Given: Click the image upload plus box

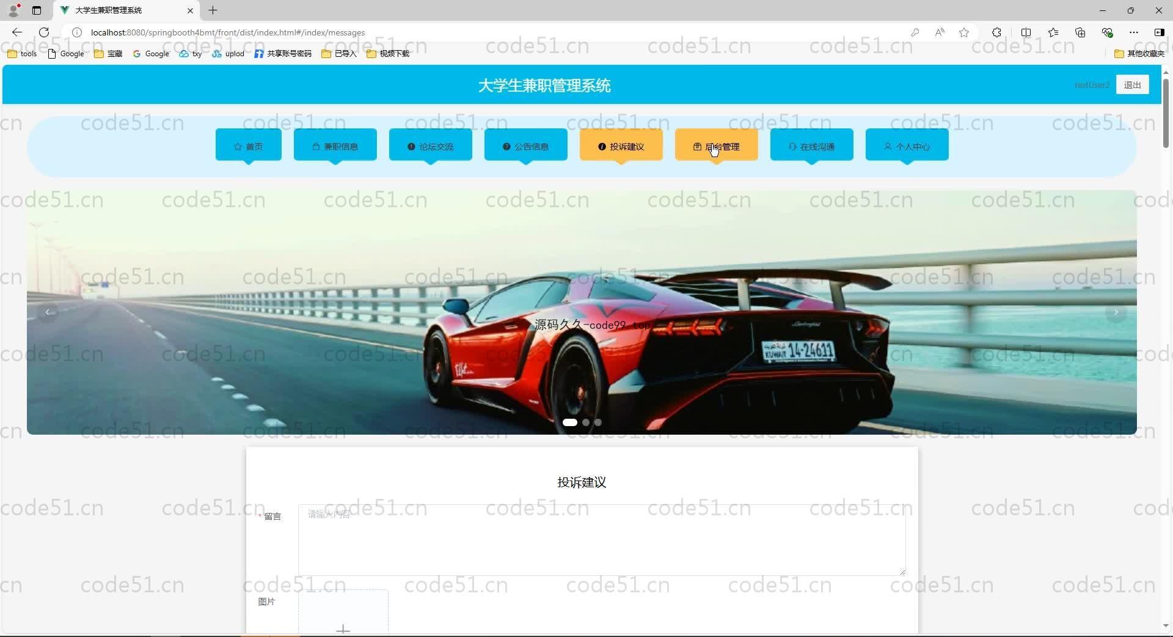Looking at the screenshot, I should click(x=343, y=612).
